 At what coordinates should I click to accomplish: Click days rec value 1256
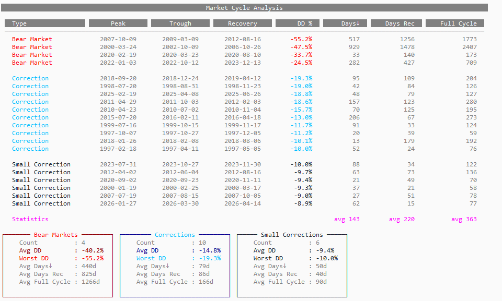point(407,39)
